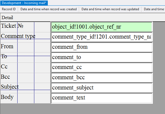
Task: Click the comment_text field
Action: [x=102, y=98]
